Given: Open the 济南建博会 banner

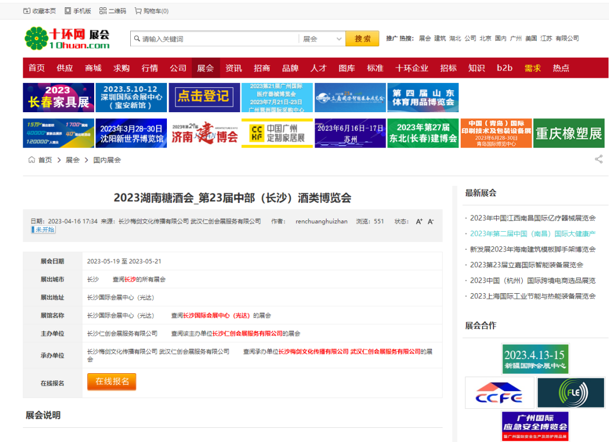Looking at the screenshot, I should pyautogui.click(x=204, y=133).
